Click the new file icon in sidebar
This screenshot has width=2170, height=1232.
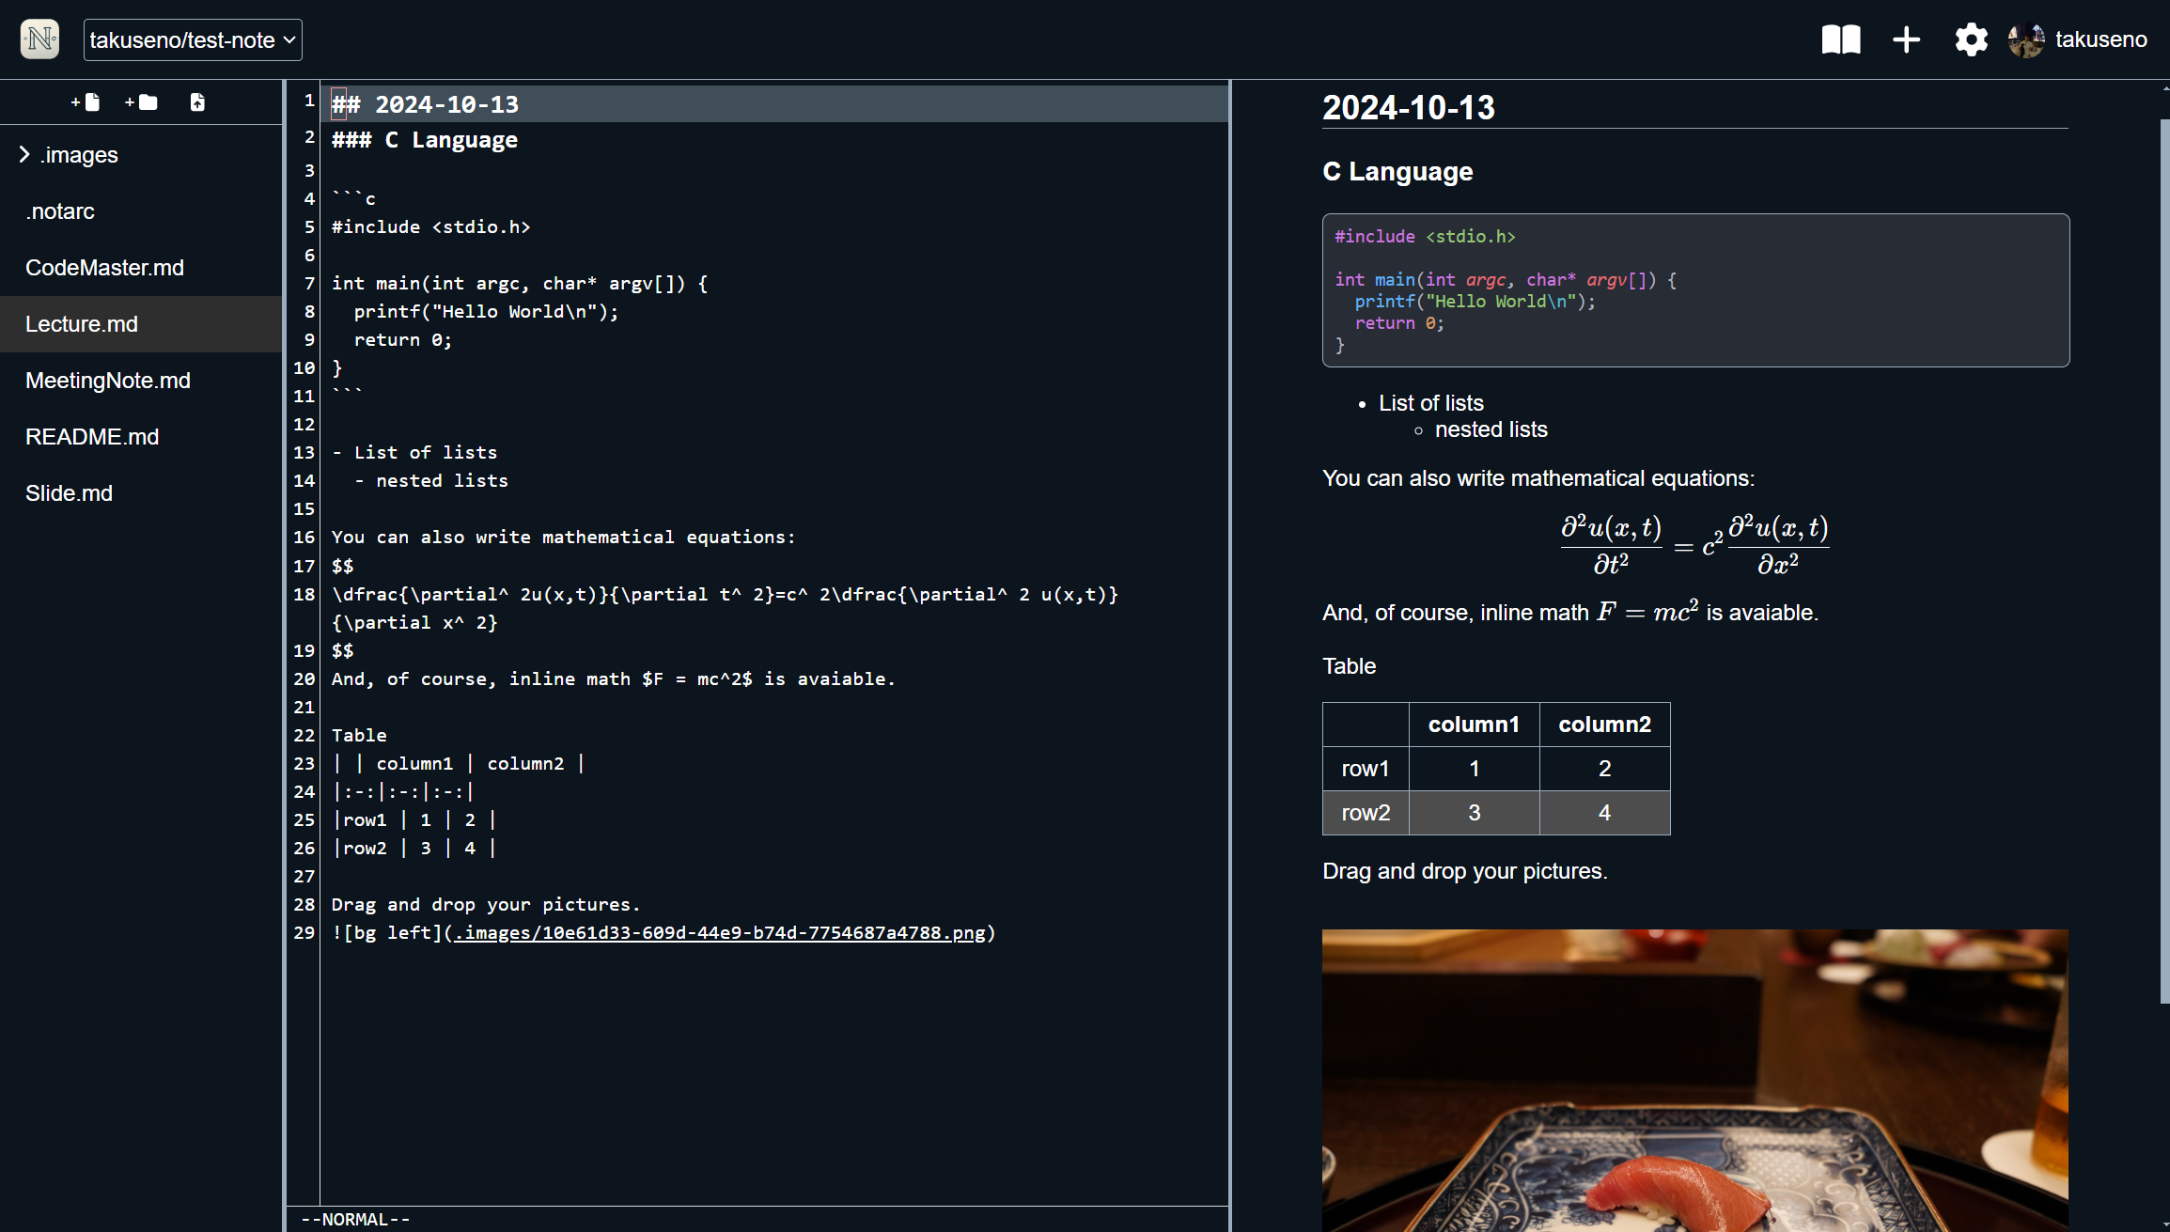click(86, 102)
